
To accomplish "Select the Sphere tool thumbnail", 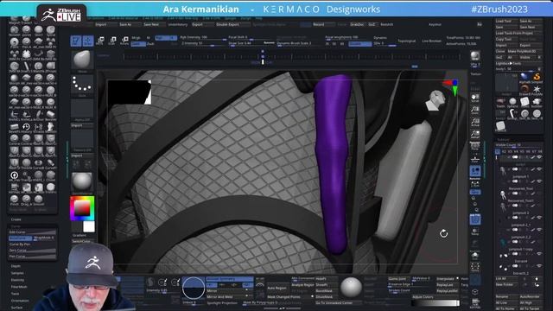I will point(512,102).
